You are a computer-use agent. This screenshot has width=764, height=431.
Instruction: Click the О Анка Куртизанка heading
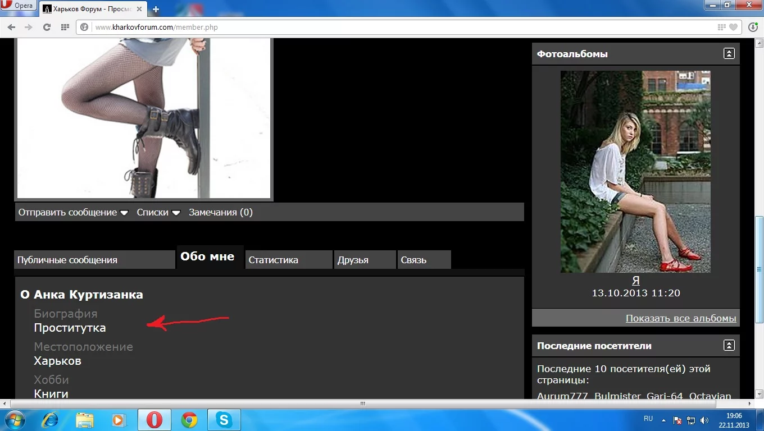coord(81,295)
